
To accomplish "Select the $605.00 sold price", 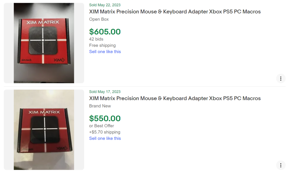I will click(105, 32).
